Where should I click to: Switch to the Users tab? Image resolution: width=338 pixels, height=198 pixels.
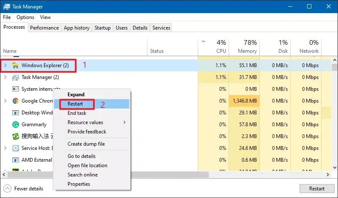click(122, 28)
